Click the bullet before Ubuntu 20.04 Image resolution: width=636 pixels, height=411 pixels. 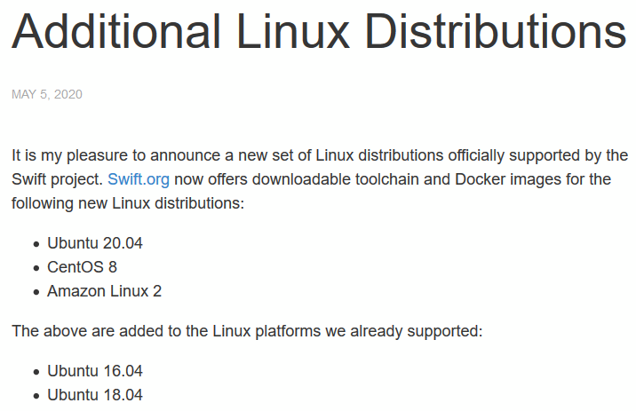pyautogui.click(x=36, y=244)
